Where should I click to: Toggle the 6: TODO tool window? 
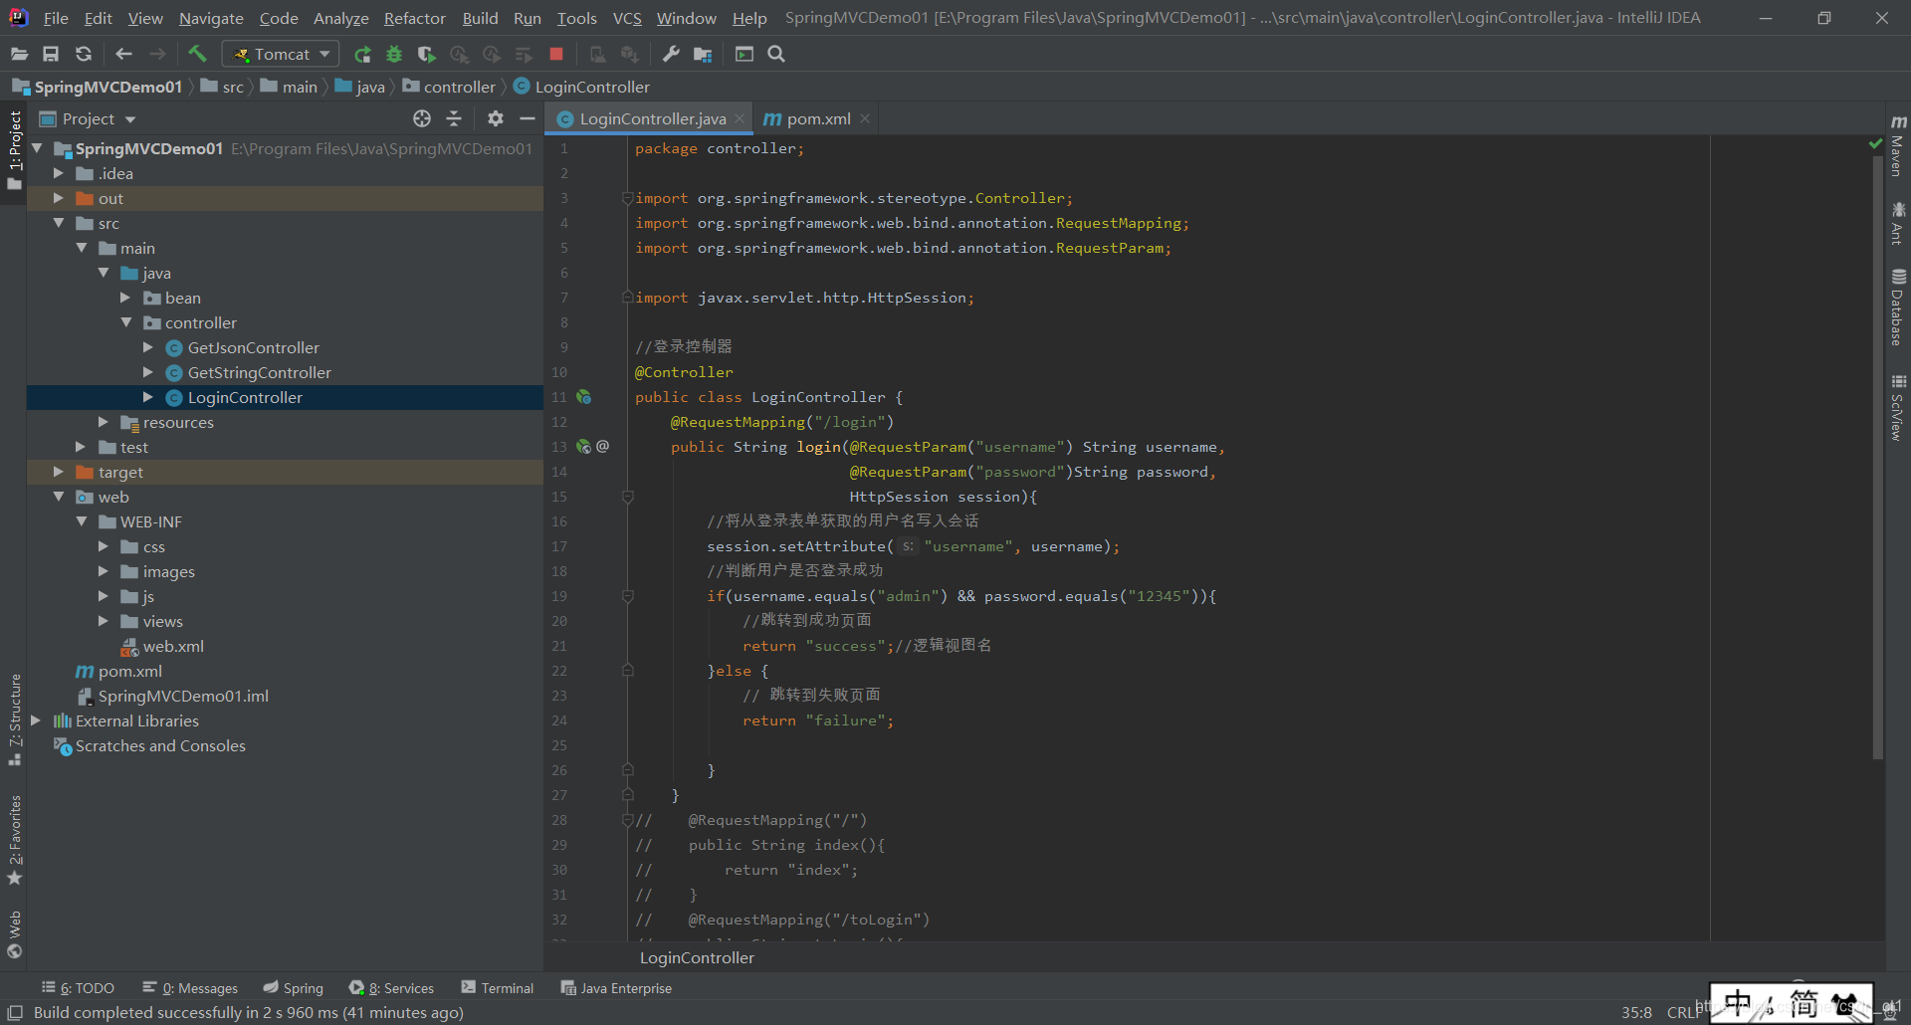(x=78, y=988)
